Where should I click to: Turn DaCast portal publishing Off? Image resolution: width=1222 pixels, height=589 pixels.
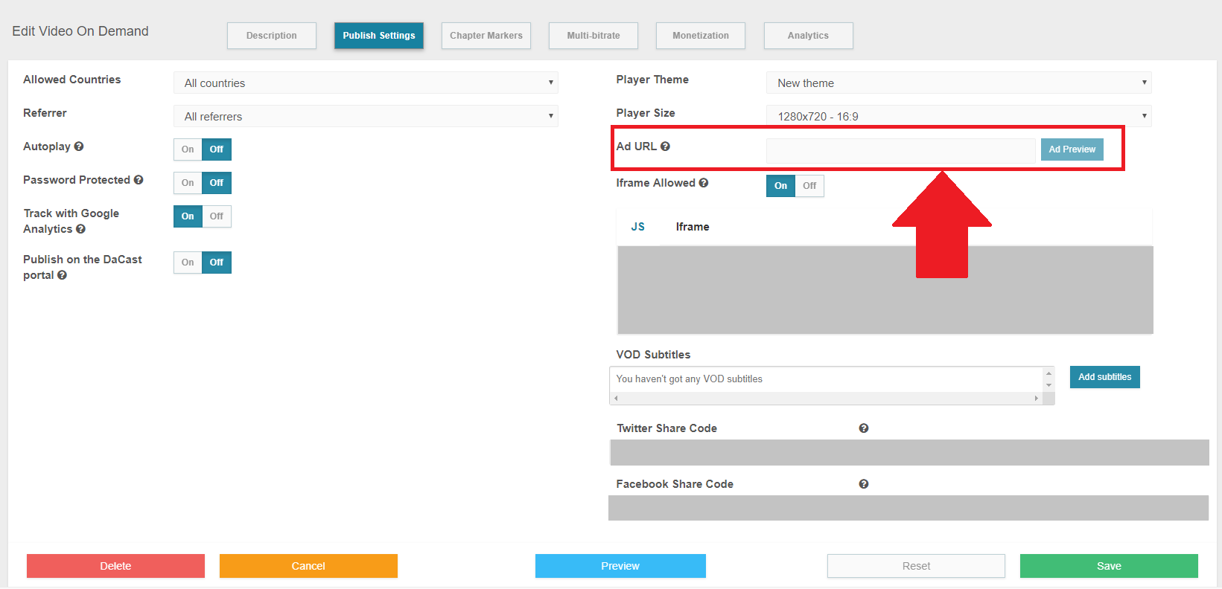(217, 263)
